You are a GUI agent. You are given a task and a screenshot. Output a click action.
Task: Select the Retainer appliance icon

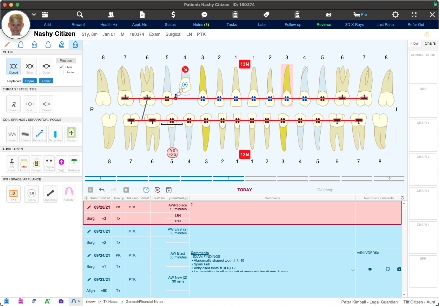(x=69, y=194)
